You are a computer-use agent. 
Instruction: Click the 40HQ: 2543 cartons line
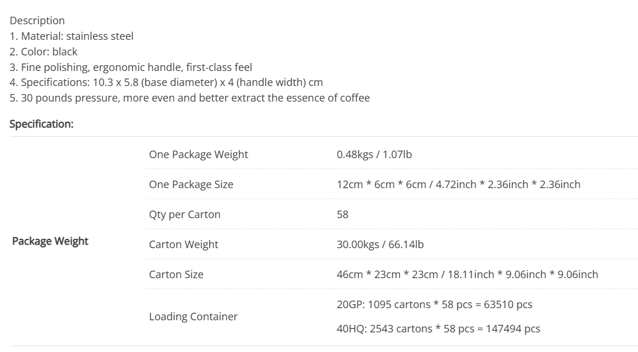pyautogui.click(x=439, y=329)
